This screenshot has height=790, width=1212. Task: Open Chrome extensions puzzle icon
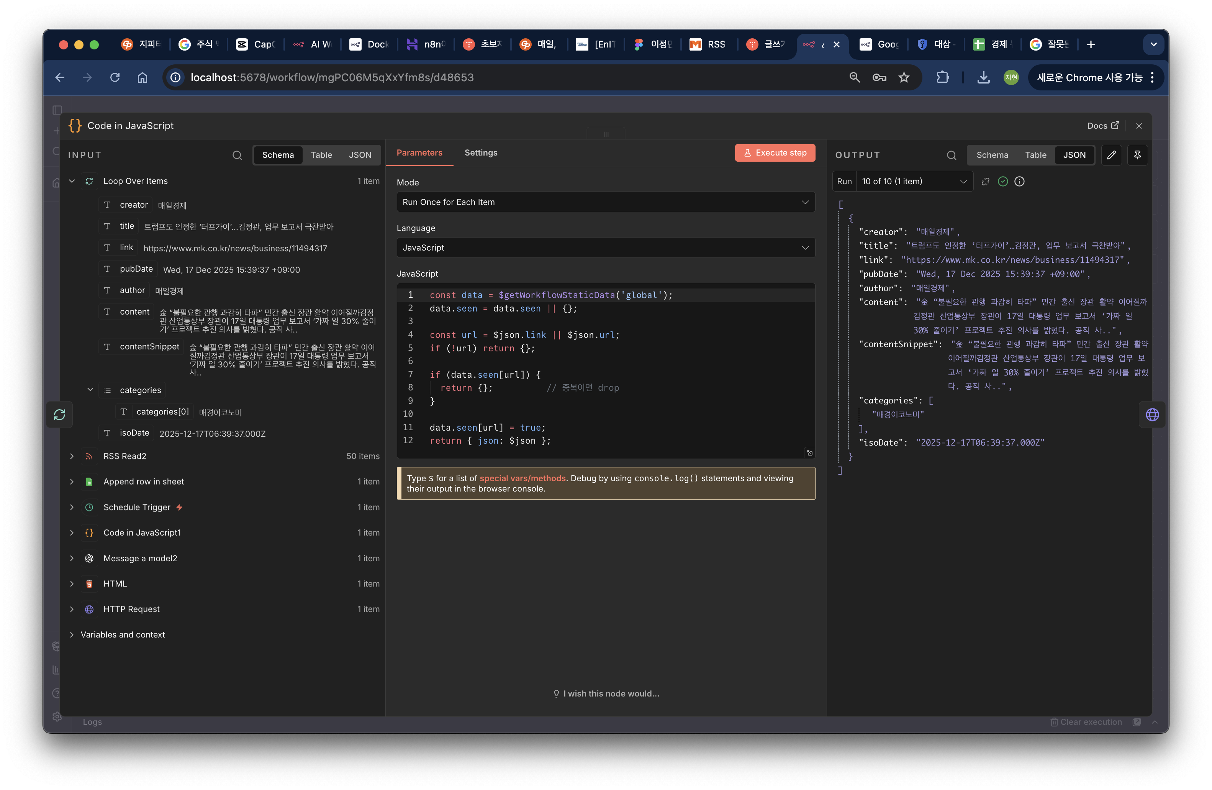tap(943, 77)
